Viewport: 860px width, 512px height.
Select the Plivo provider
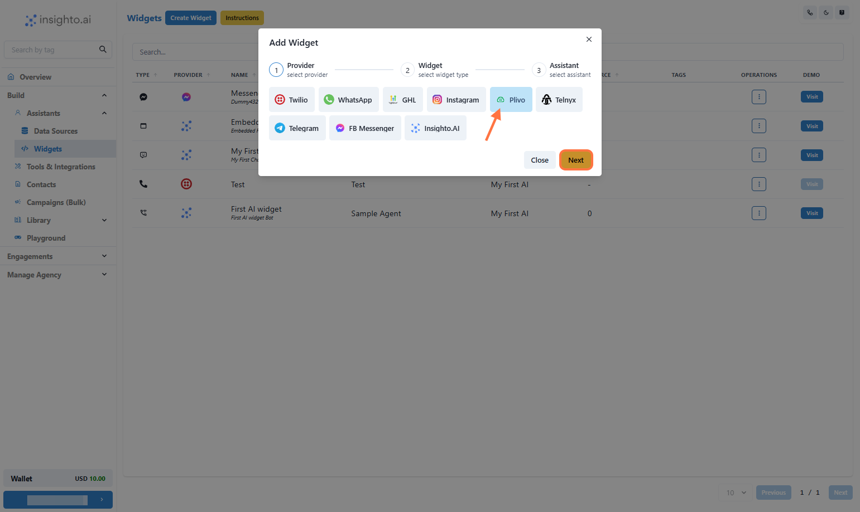[x=511, y=100]
